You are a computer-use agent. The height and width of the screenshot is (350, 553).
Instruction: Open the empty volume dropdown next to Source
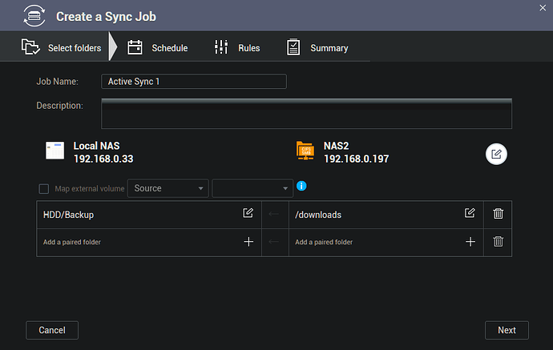click(252, 188)
